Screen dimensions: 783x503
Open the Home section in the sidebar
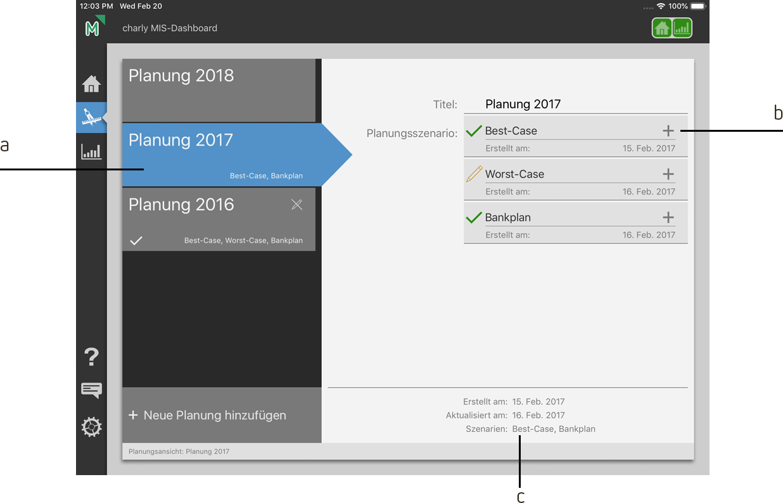click(x=91, y=84)
